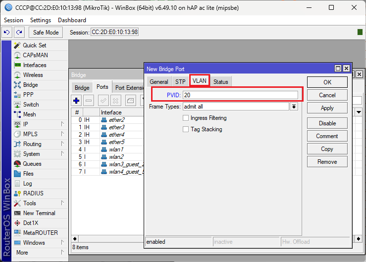Click the Remove button

click(327, 161)
